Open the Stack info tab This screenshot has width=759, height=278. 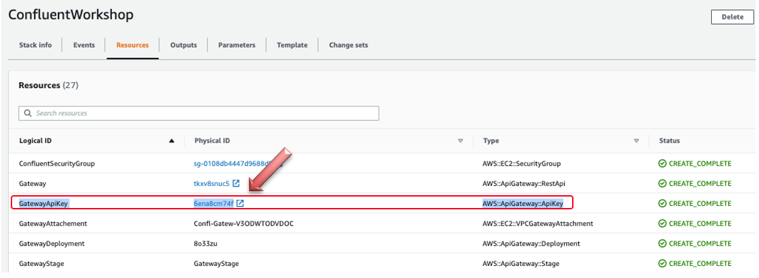(x=35, y=45)
